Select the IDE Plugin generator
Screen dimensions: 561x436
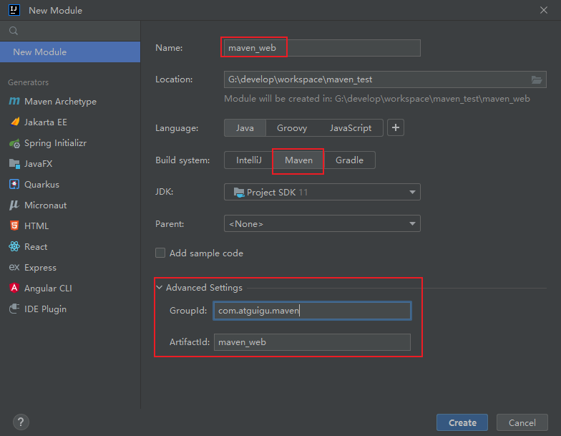tap(70, 309)
